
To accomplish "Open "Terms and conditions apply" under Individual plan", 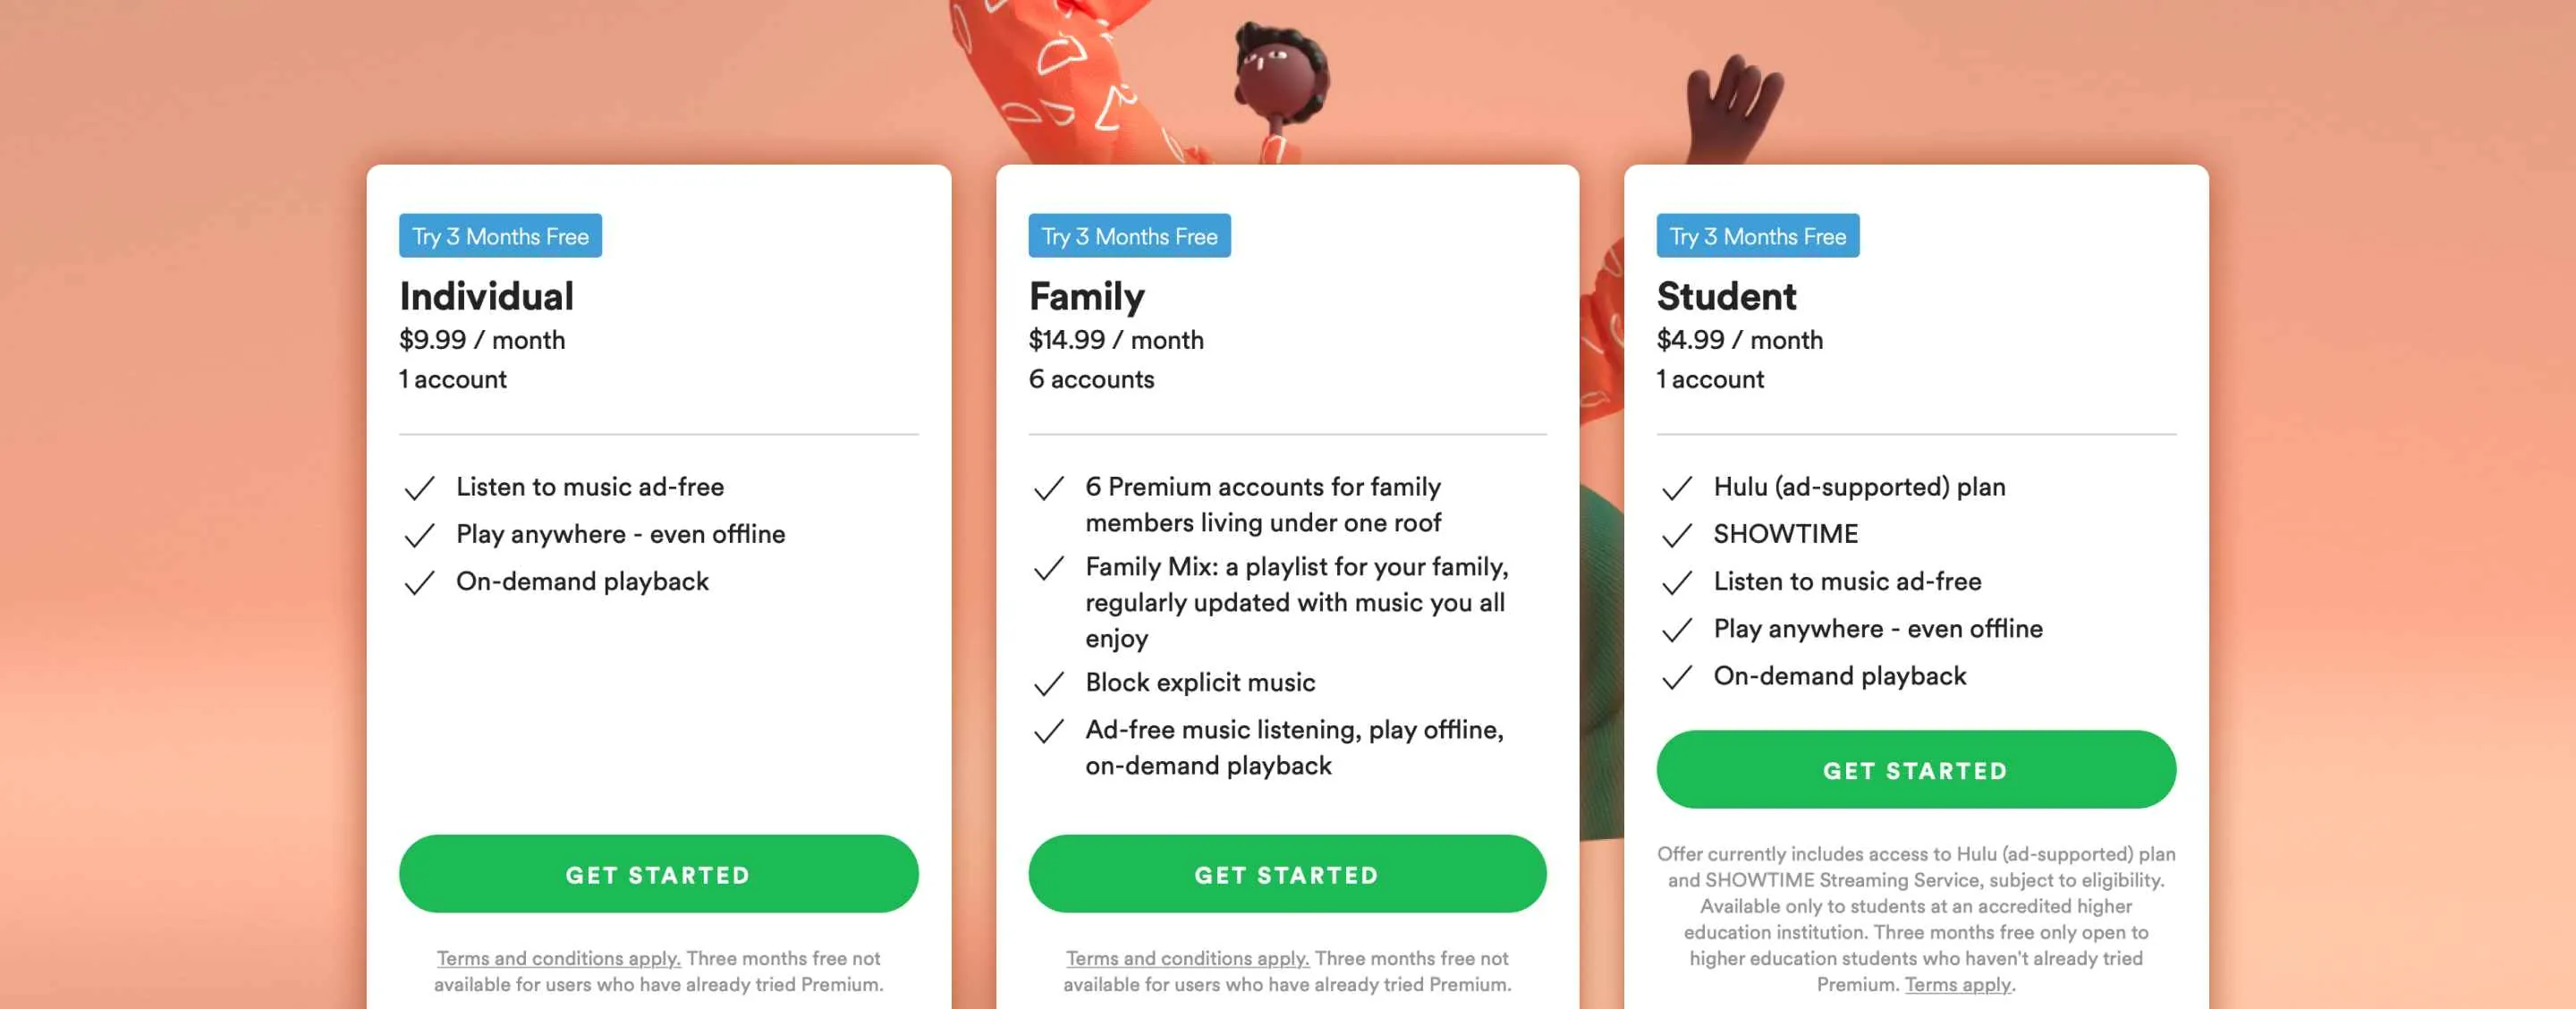I will click(559, 958).
